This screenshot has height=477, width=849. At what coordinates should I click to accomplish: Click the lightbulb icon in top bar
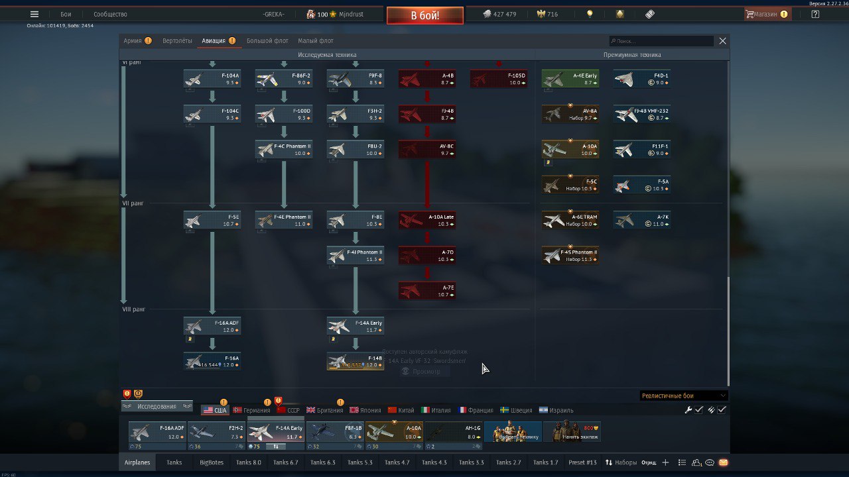click(x=590, y=14)
